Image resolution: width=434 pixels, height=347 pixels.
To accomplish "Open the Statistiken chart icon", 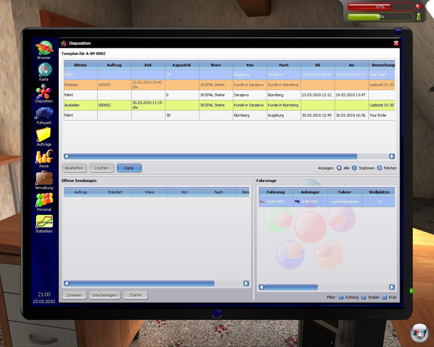I will [x=44, y=222].
